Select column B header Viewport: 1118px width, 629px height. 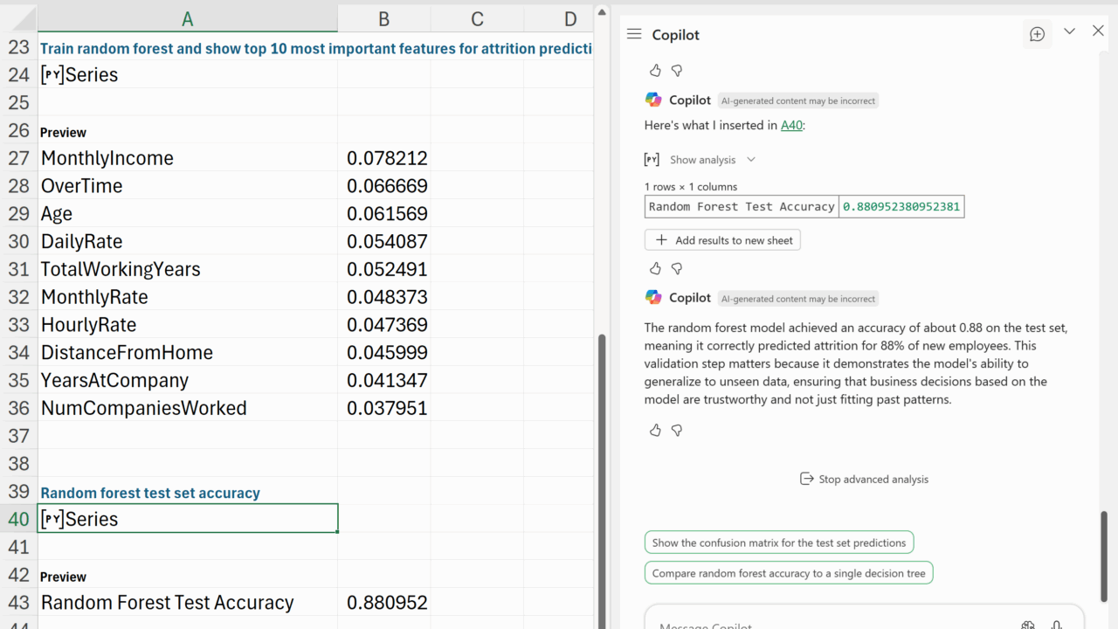coord(383,19)
